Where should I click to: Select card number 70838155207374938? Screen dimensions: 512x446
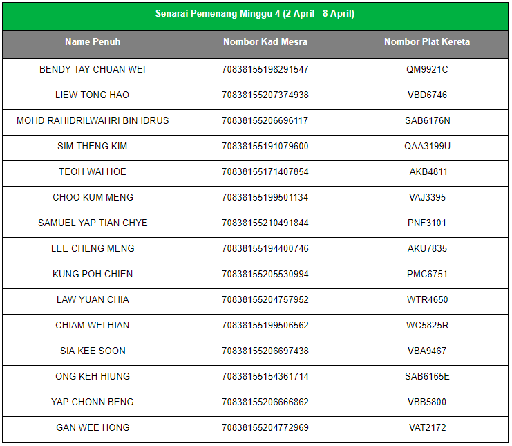coord(265,95)
